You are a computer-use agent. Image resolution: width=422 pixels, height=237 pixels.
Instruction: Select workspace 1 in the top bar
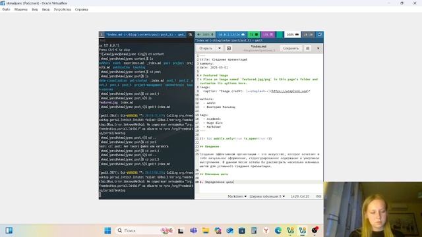102,34
